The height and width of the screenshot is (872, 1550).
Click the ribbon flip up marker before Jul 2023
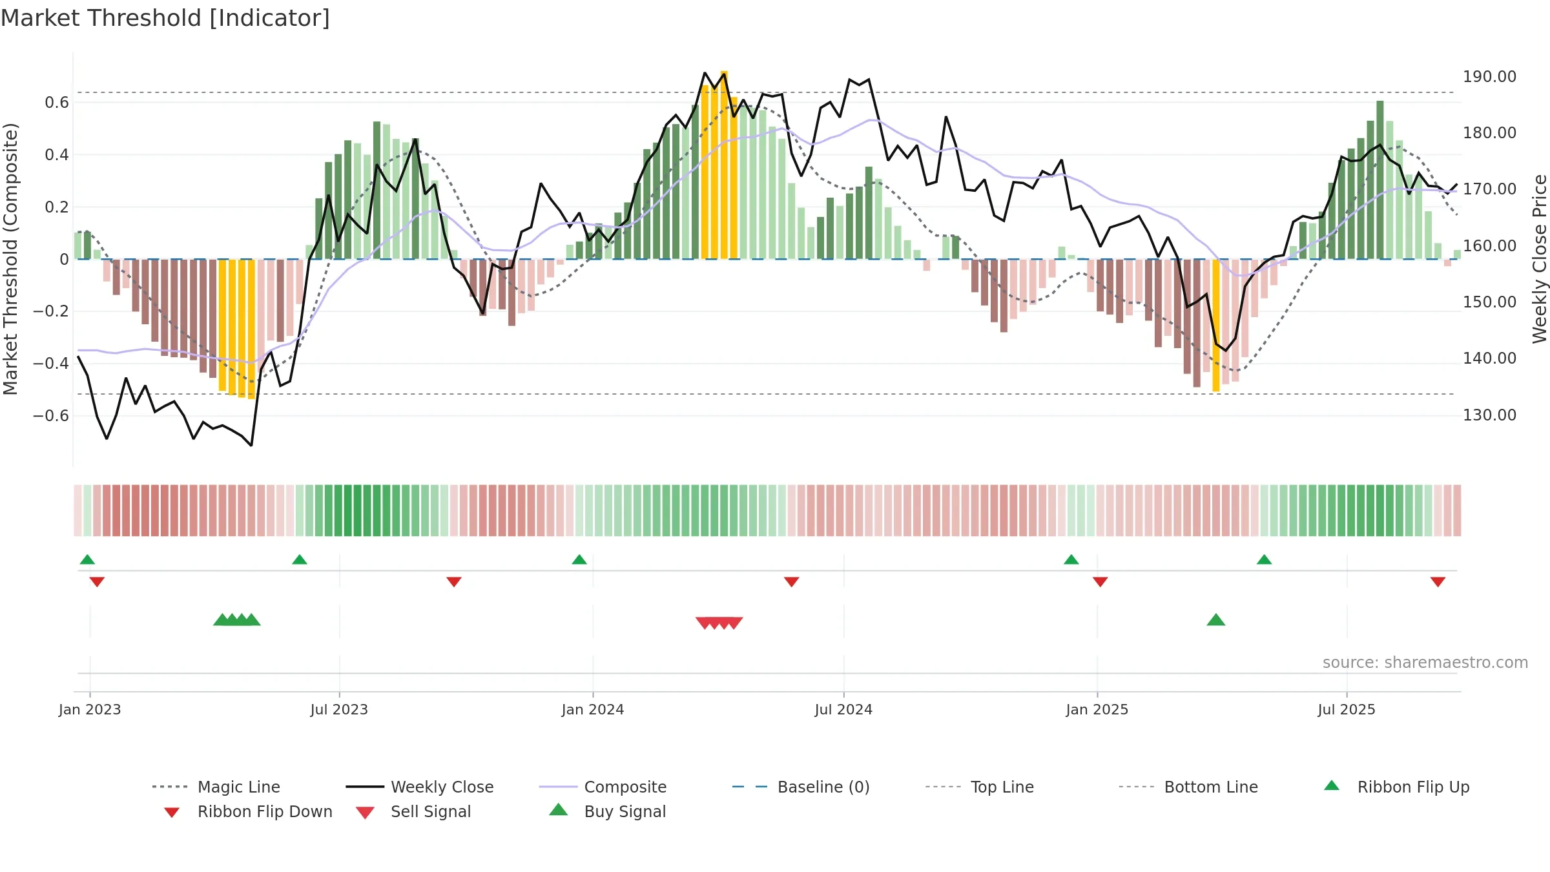tap(300, 559)
